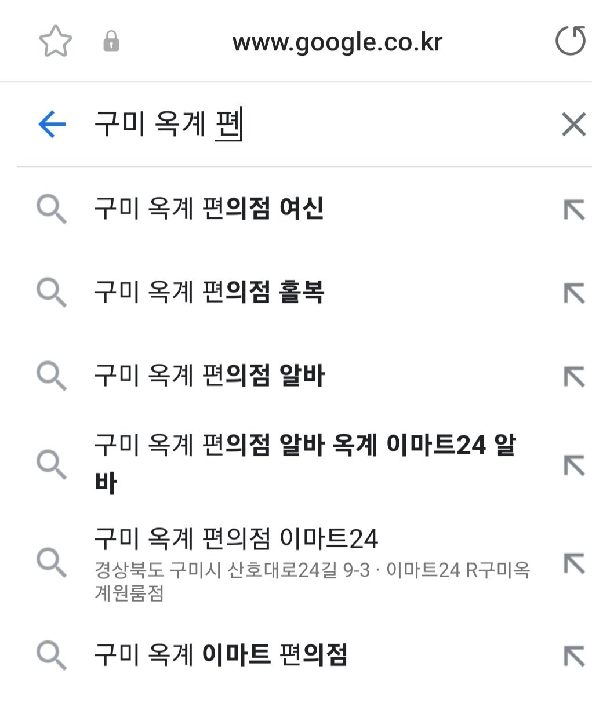This screenshot has width=592, height=721.
Task: Select suggestion 구미 옥계 편의점 홀복
Action: click(x=209, y=292)
